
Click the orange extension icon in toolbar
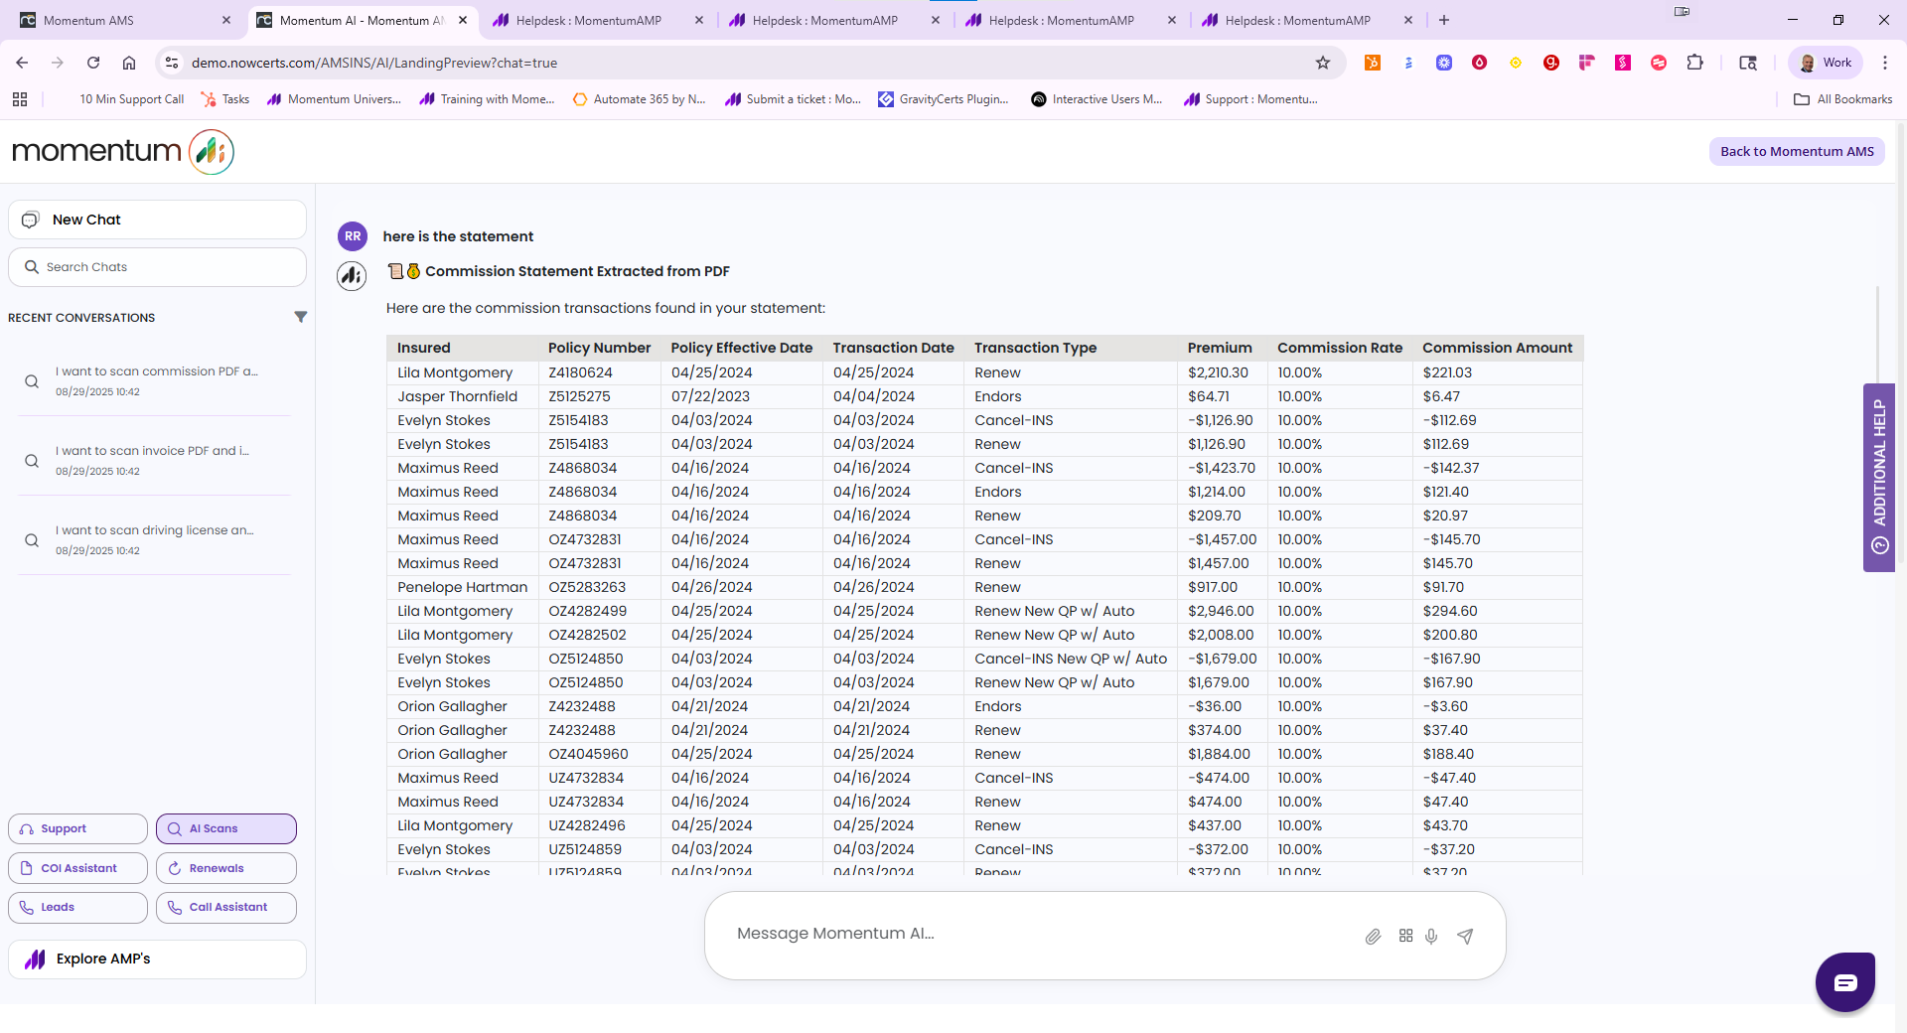click(1373, 63)
